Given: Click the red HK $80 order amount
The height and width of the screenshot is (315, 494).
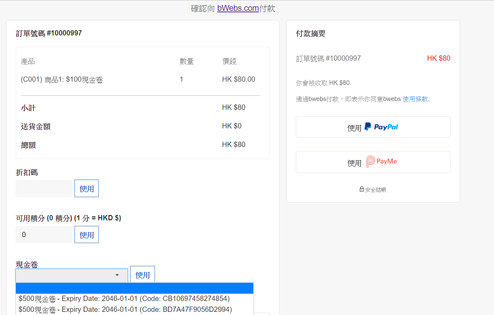Looking at the screenshot, I should [x=438, y=58].
